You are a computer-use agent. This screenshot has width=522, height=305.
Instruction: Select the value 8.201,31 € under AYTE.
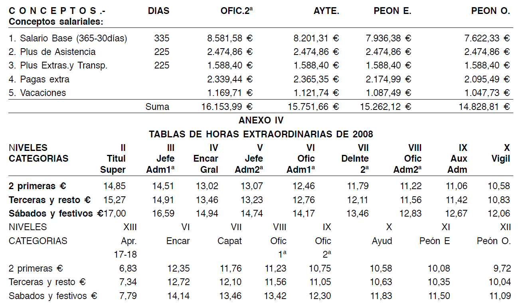point(316,38)
